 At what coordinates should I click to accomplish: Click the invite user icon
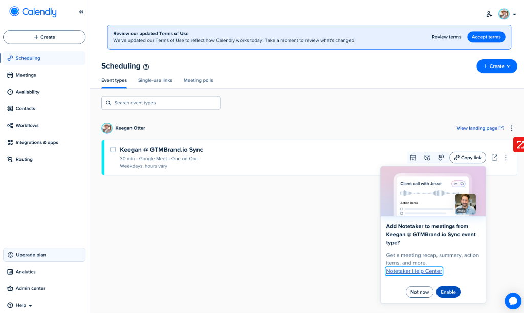pyautogui.click(x=489, y=14)
